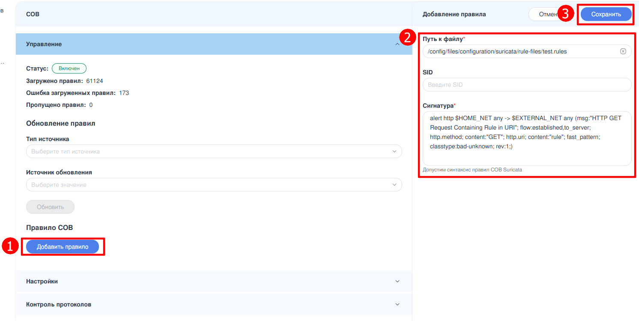Viewport: 639px width, 321px height.
Task: Expand the Настройки section
Action: (397, 281)
